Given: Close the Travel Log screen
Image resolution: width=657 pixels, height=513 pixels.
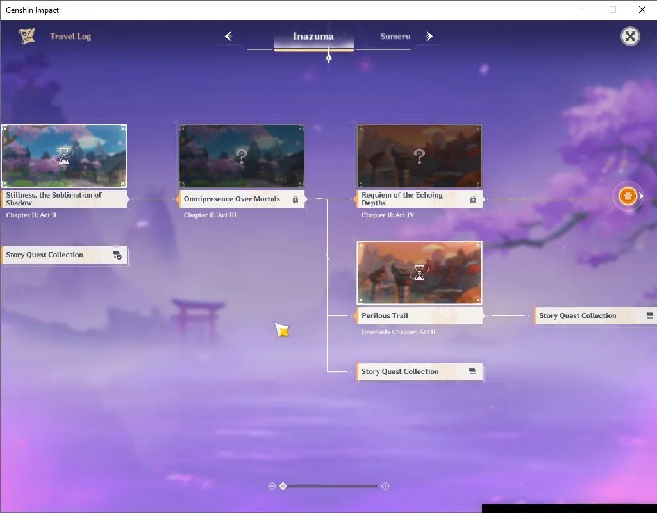Looking at the screenshot, I should [x=630, y=37].
